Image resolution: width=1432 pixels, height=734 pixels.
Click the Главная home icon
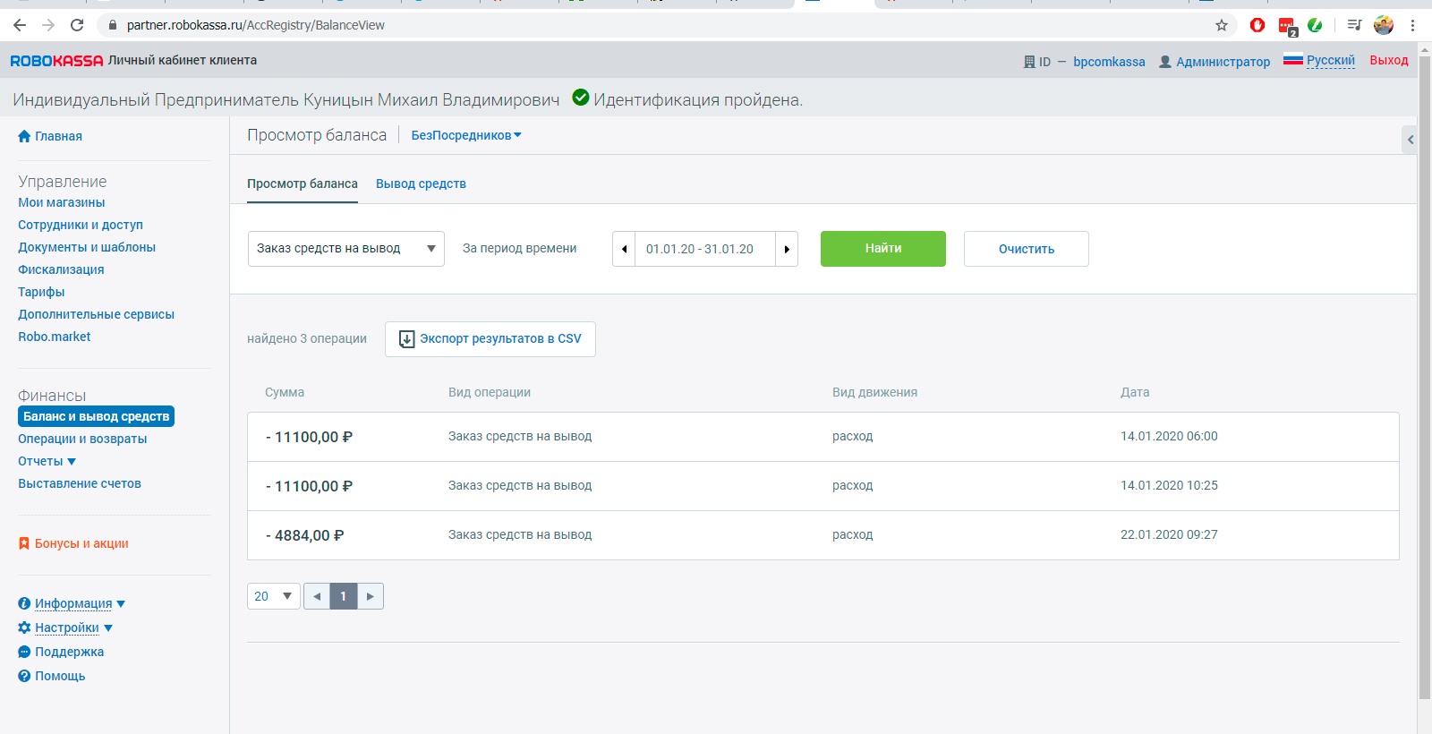(x=24, y=136)
